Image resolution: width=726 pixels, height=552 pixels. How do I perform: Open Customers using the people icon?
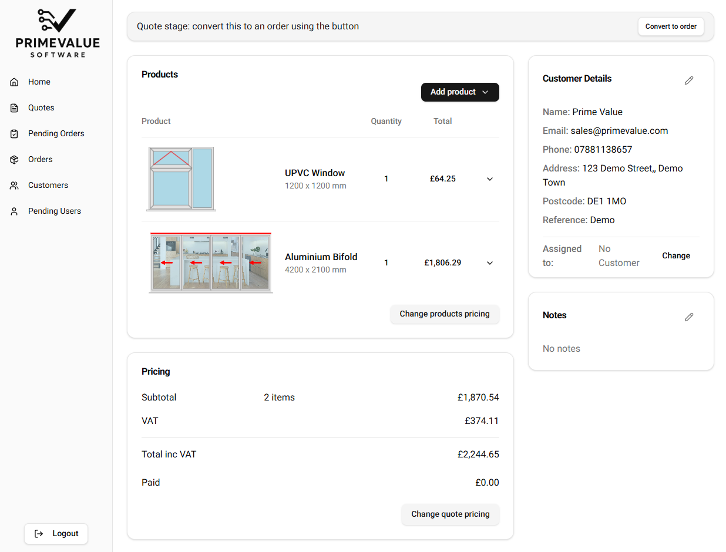[14, 185]
